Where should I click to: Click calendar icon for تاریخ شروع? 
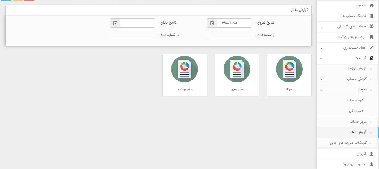[x=212, y=23]
